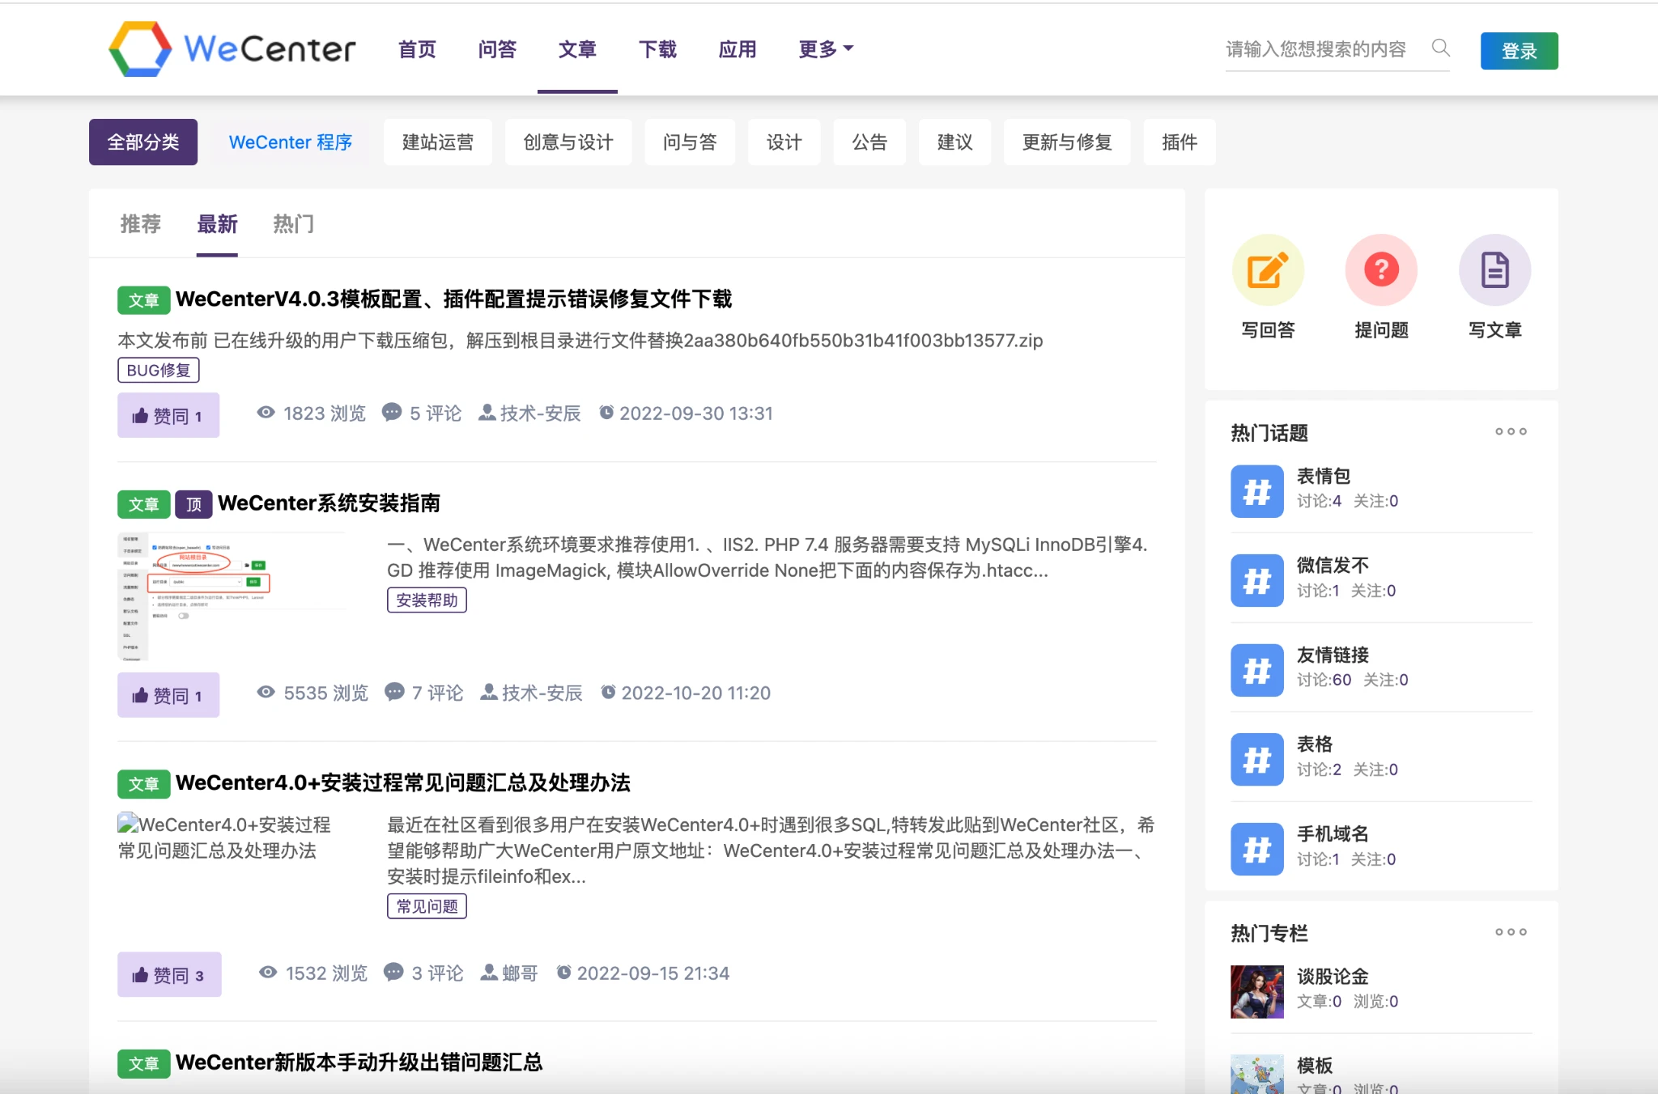The height and width of the screenshot is (1094, 1658).
Task: Open the 写回答 pencil icon
Action: pos(1268,269)
